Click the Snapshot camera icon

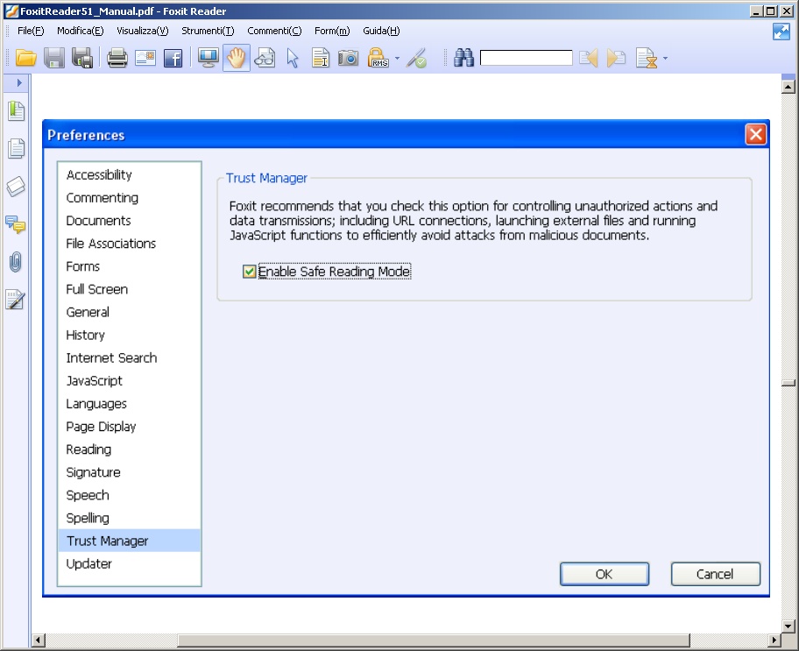(349, 58)
